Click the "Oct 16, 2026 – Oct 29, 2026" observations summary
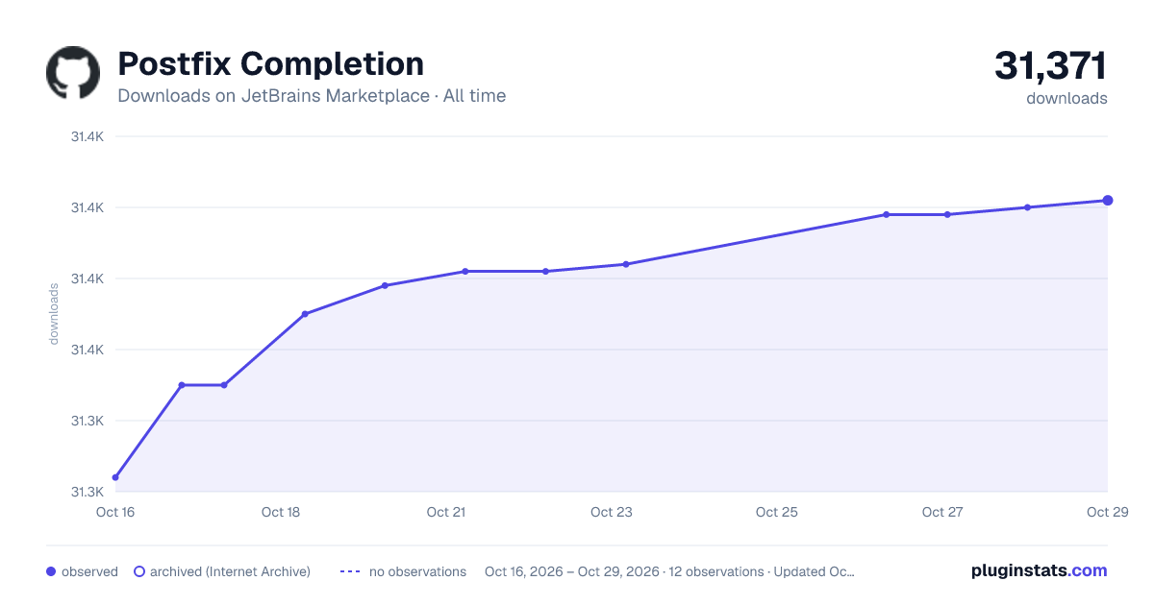This screenshot has width=1154, height=605. [669, 571]
